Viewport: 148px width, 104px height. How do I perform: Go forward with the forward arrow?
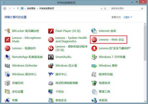coord(10,8)
